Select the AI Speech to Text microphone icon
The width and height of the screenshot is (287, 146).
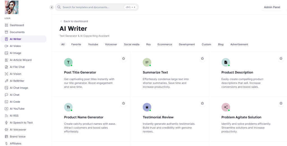(6, 123)
